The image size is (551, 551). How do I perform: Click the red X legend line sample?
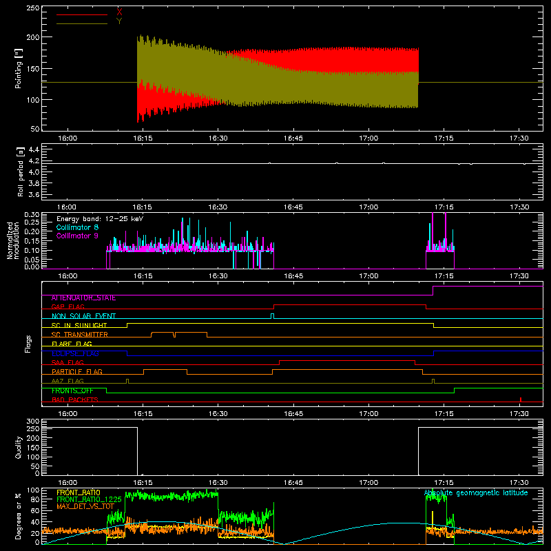click(x=82, y=14)
